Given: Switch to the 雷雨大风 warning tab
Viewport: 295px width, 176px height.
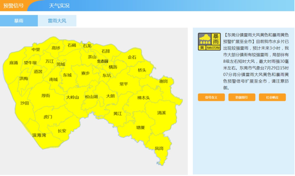Looking at the screenshot, I should 57,20.
